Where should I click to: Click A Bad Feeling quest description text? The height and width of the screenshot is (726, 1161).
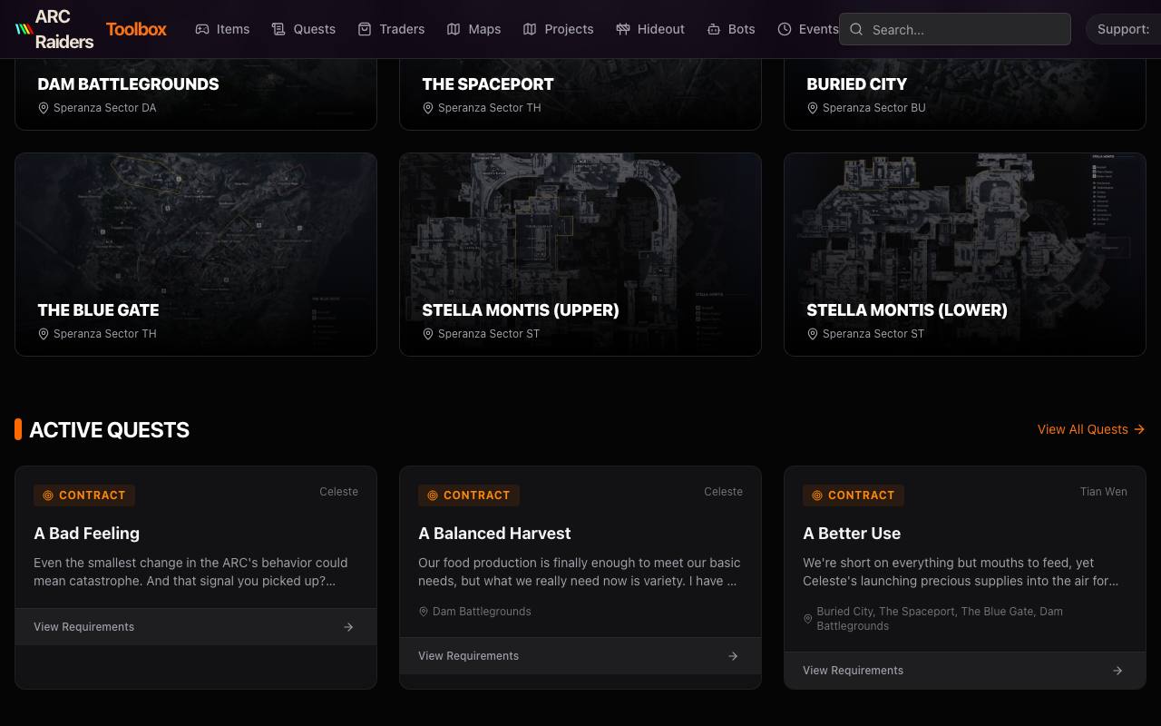(196, 572)
